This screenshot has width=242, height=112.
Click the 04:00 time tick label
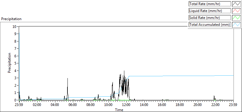point(55,105)
